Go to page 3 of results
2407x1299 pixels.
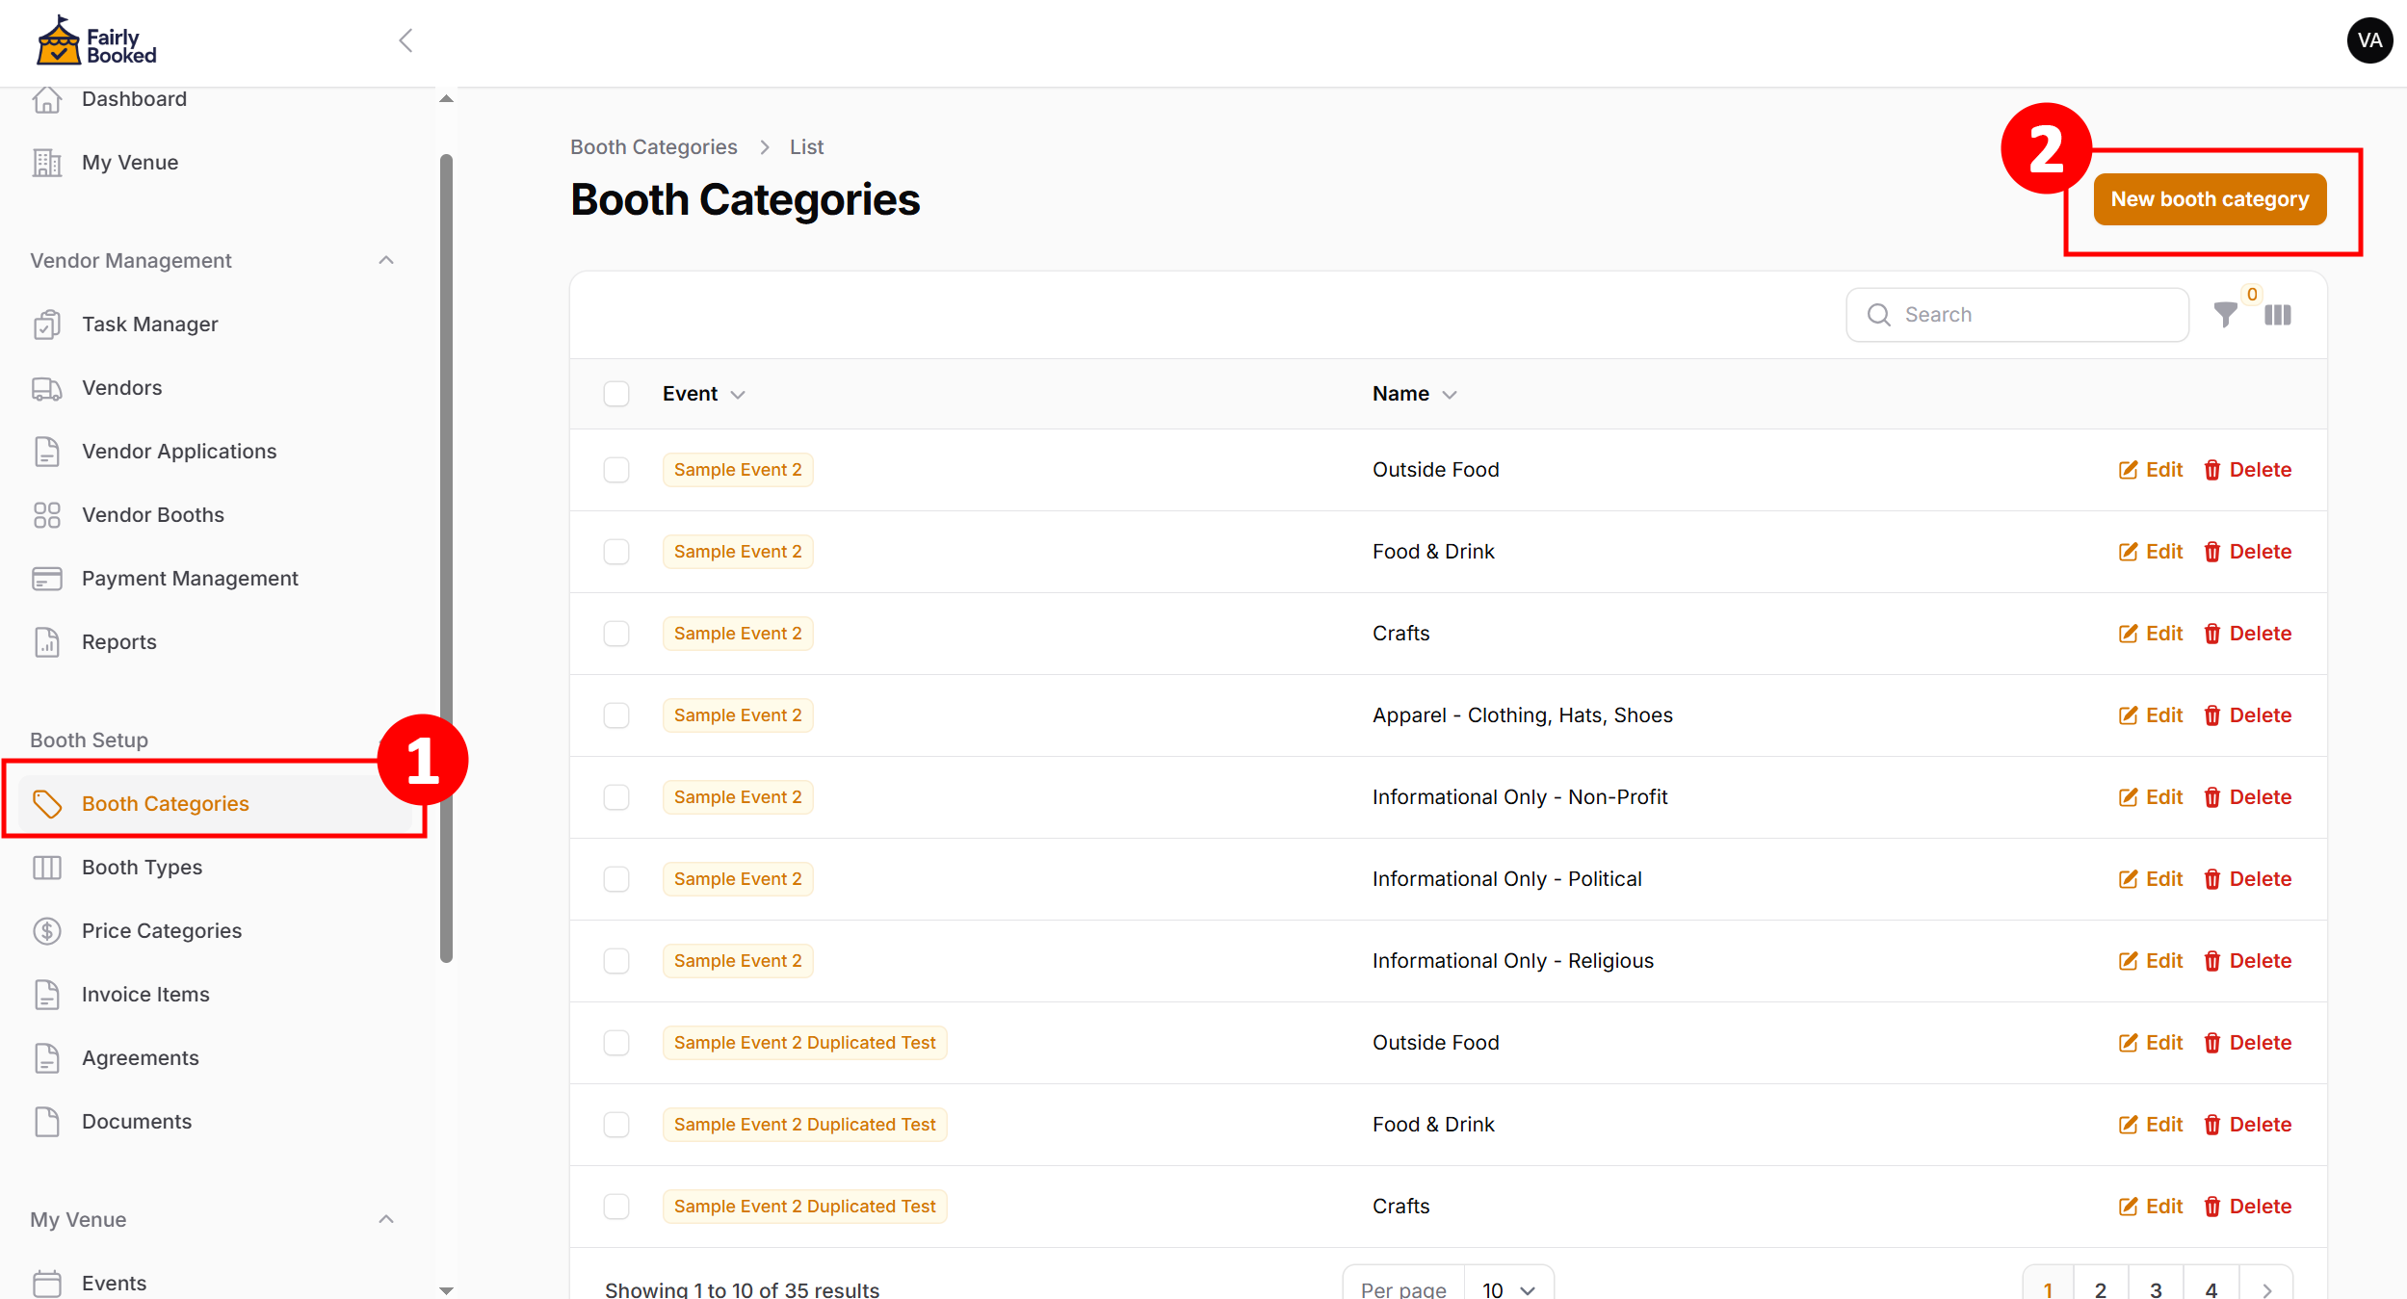coord(2156,1289)
